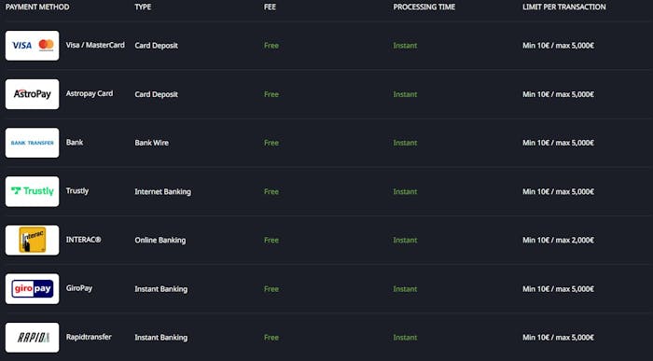The width and height of the screenshot is (653, 361).
Task: Click the Rapid transfer logo
Action: coord(32,338)
